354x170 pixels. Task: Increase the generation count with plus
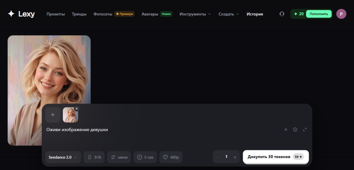click(x=235, y=157)
